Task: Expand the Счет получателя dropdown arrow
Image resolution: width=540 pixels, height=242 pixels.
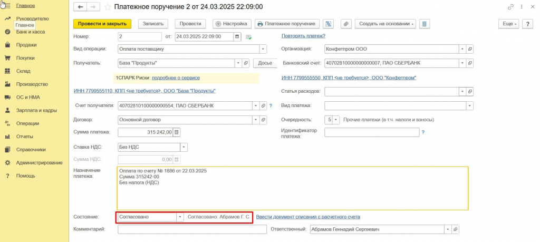Action: coord(256,105)
